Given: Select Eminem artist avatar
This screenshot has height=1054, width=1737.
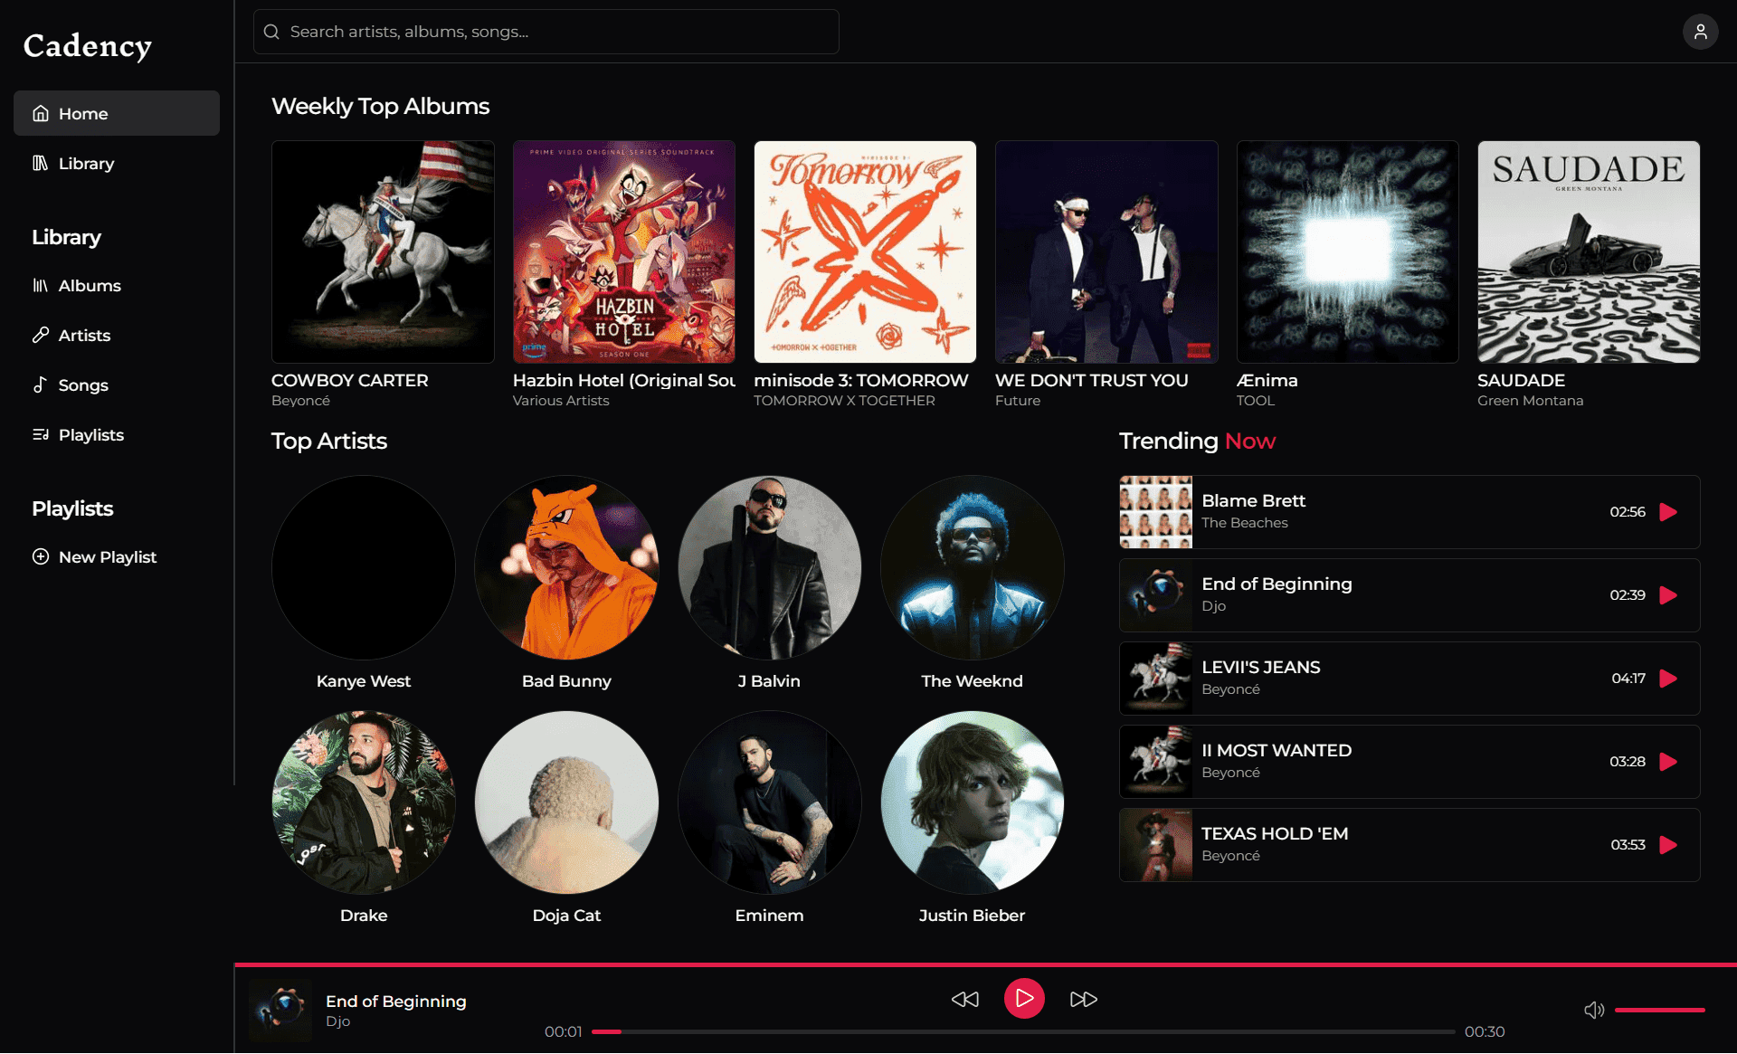Looking at the screenshot, I should tap(769, 802).
